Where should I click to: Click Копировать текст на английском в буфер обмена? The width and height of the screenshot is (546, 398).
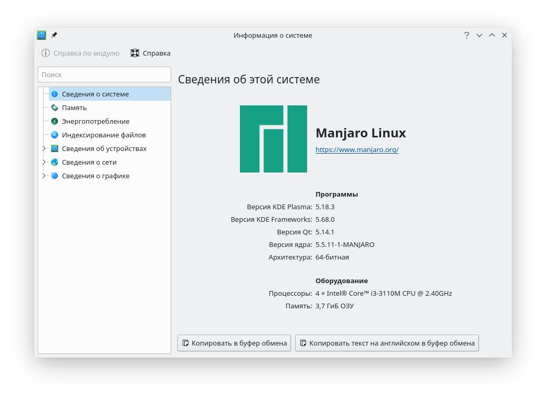(387, 343)
